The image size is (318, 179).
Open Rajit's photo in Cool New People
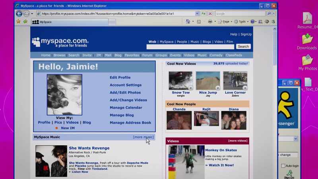pyautogui.click(x=206, y=119)
